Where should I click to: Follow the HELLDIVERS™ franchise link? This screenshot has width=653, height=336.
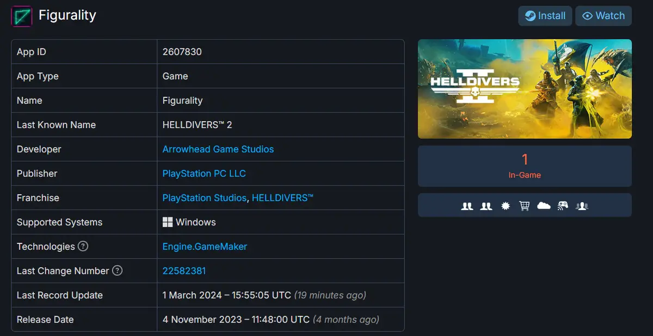[283, 198]
